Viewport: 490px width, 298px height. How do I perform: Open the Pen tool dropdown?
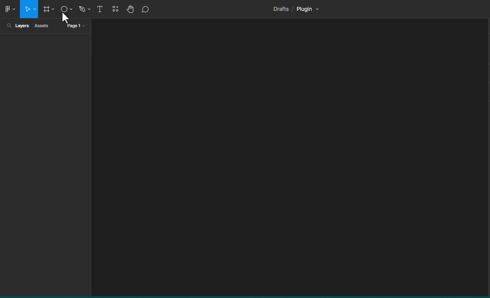click(89, 9)
